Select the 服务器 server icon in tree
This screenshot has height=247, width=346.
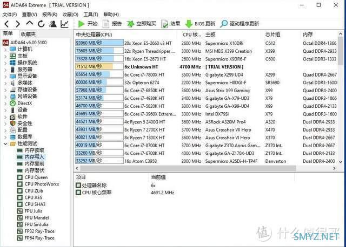(13, 70)
